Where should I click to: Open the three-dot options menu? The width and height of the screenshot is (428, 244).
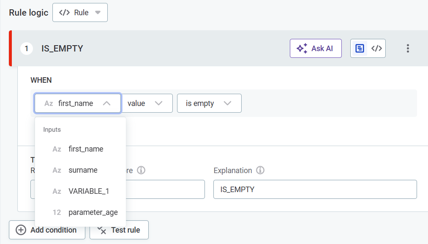(x=408, y=48)
